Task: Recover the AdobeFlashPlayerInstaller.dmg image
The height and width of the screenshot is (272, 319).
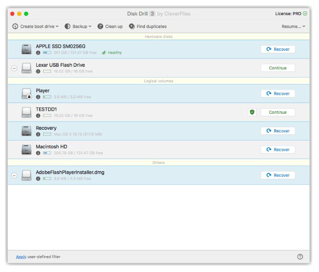Action: pyautogui.click(x=278, y=175)
